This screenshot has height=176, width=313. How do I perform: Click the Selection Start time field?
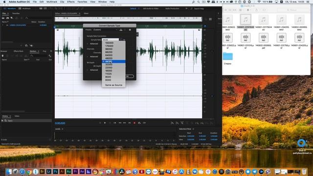click(x=191, y=136)
